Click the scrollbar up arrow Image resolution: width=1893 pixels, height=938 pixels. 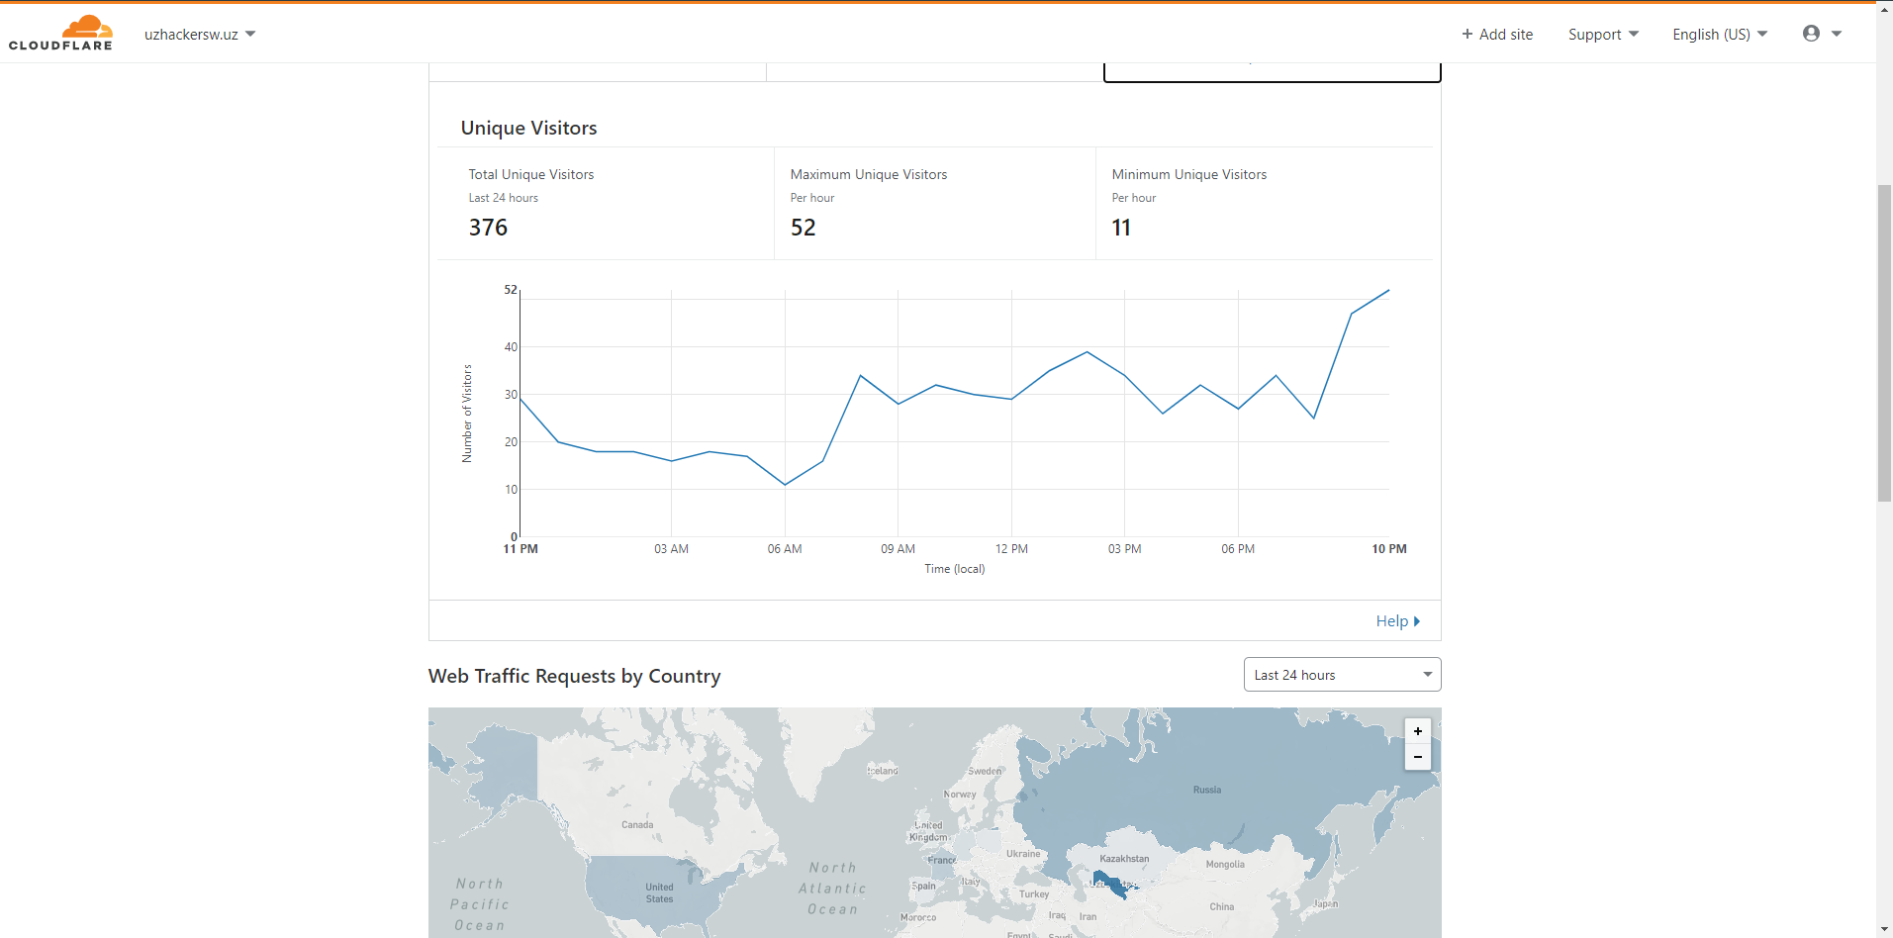coord(1884,8)
